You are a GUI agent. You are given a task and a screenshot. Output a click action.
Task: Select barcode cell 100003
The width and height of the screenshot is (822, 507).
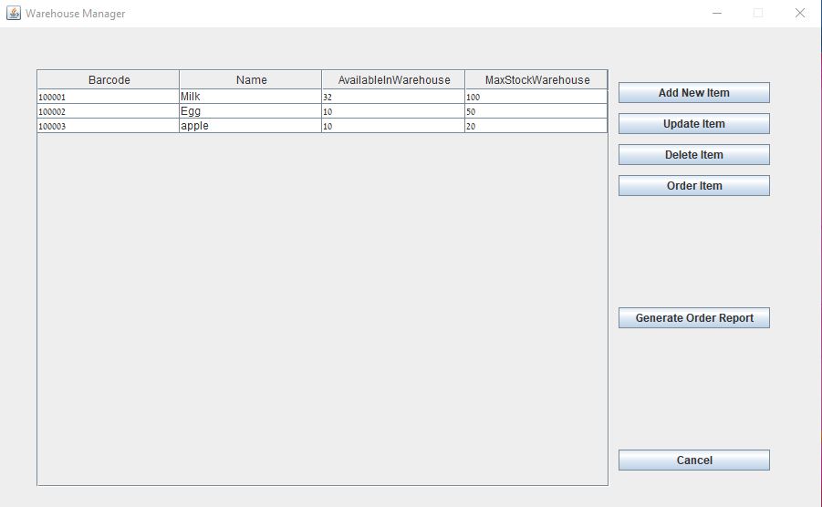(109, 126)
